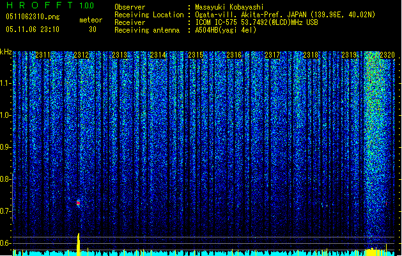Image resolution: width=402 pixels, height=256 pixels.
Task: Click the Receiver label
Action: [130, 22]
